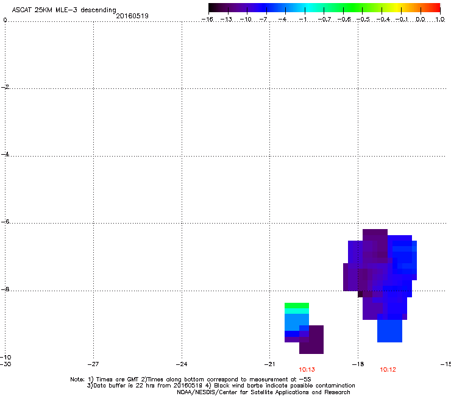Image resolution: width=451 pixels, height=396 pixels.
Task: Click the green data cell on the map
Action: coord(297,305)
